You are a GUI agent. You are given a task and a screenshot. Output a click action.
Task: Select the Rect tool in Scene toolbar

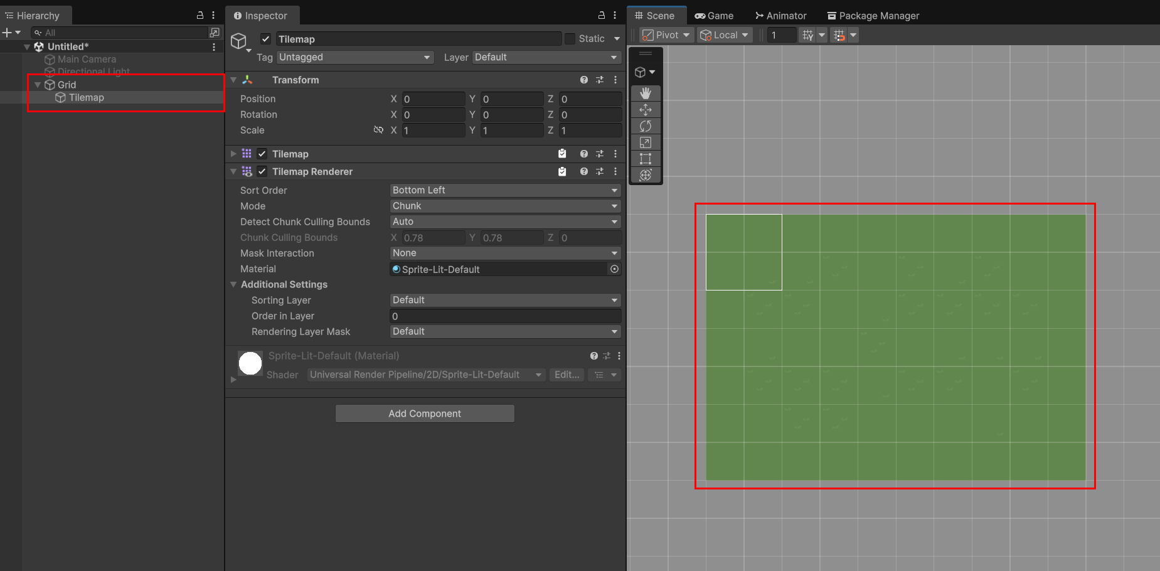[x=646, y=159]
